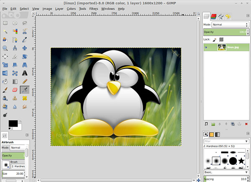
Task: Select the Alignment tool
Action: (5, 57)
